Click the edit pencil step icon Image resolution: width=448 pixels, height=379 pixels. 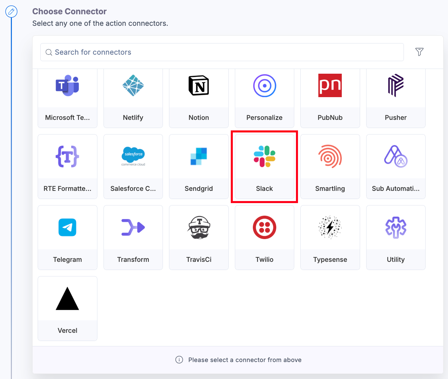click(x=11, y=12)
